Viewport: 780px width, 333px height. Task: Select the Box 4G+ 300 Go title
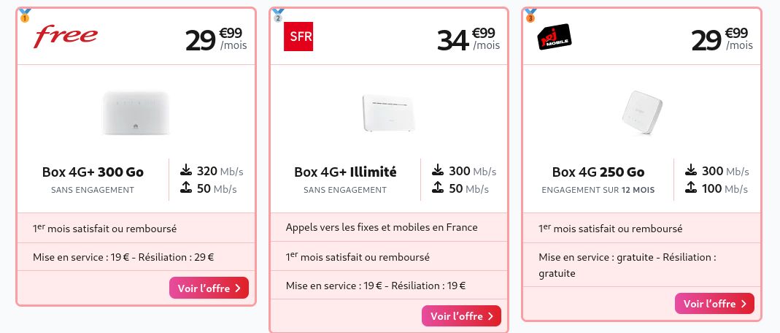click(93, 172)
